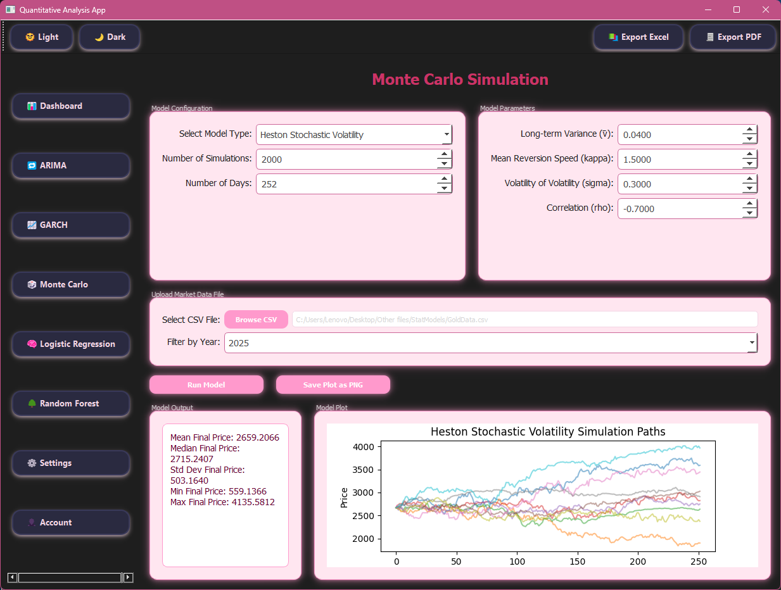
Task: Click Save Plot as PNG
Action: pos(333,385)
